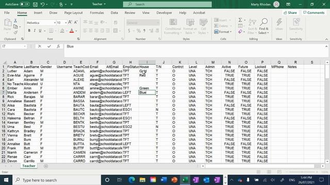This screenshot has width=330, height=185.
Task: Click in the formula bar showing Blue
Action: pos(194,50)
